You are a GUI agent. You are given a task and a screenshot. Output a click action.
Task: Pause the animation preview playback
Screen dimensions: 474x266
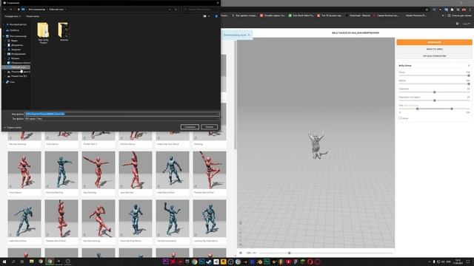point(241,253)
